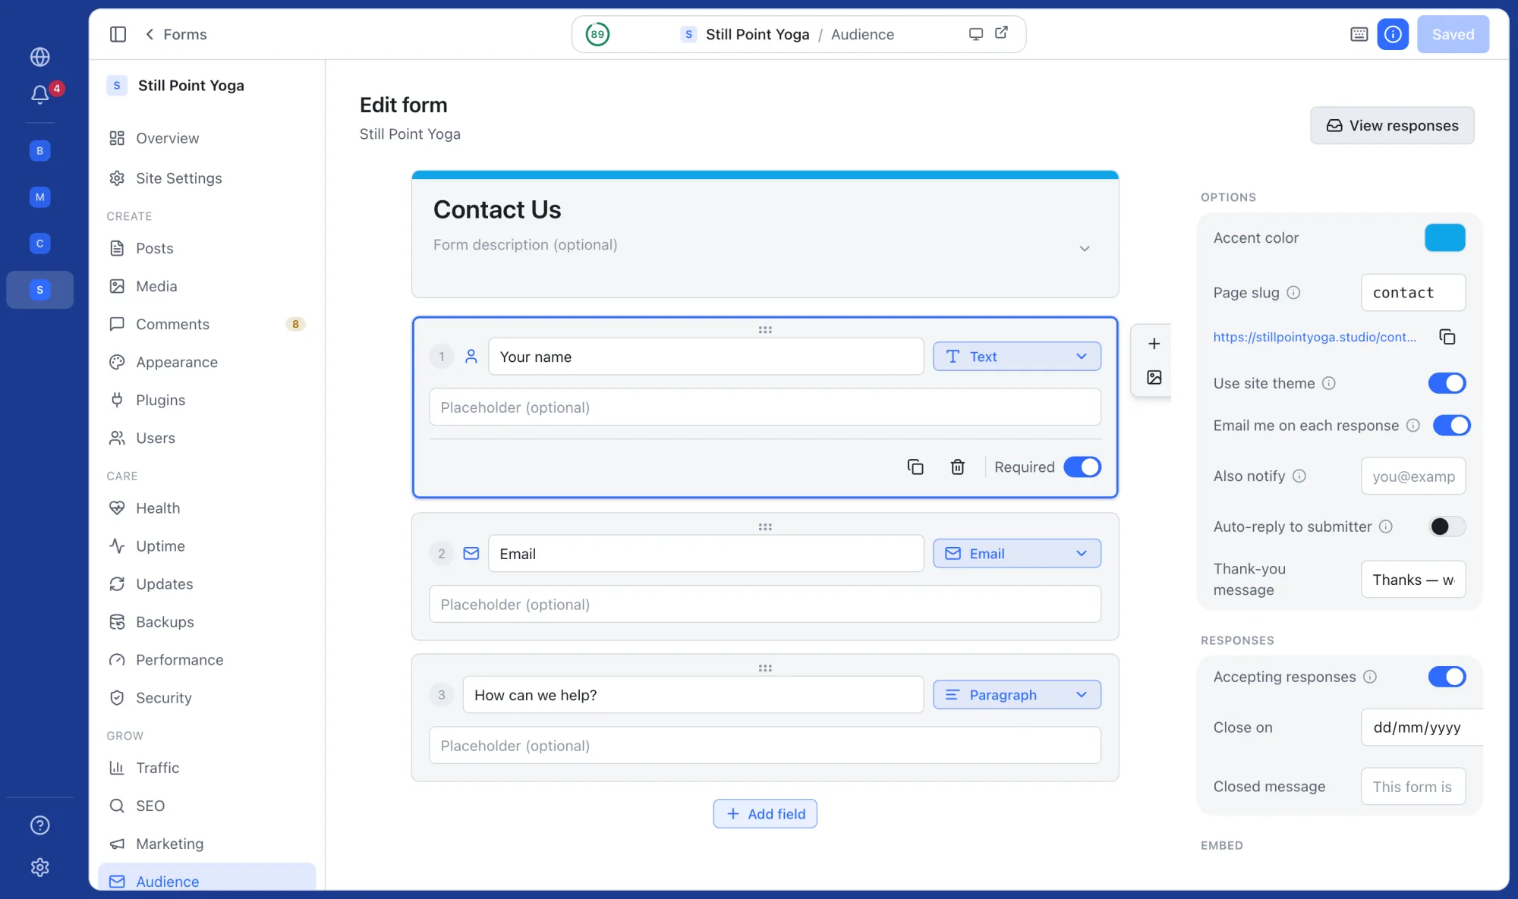The height and width of the screenshot is (899, 1518).
Task: Click the blue info icon button
Action: click(x=1393, y=34)
